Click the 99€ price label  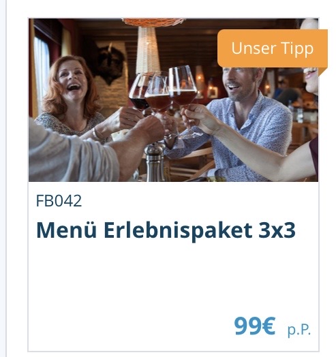255,326
